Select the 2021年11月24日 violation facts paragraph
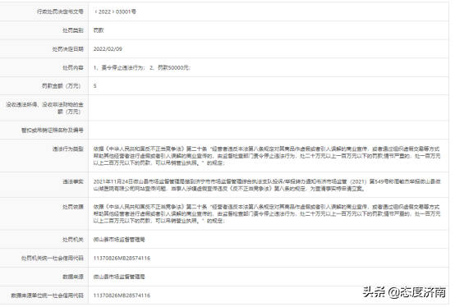 pos(267,185)
